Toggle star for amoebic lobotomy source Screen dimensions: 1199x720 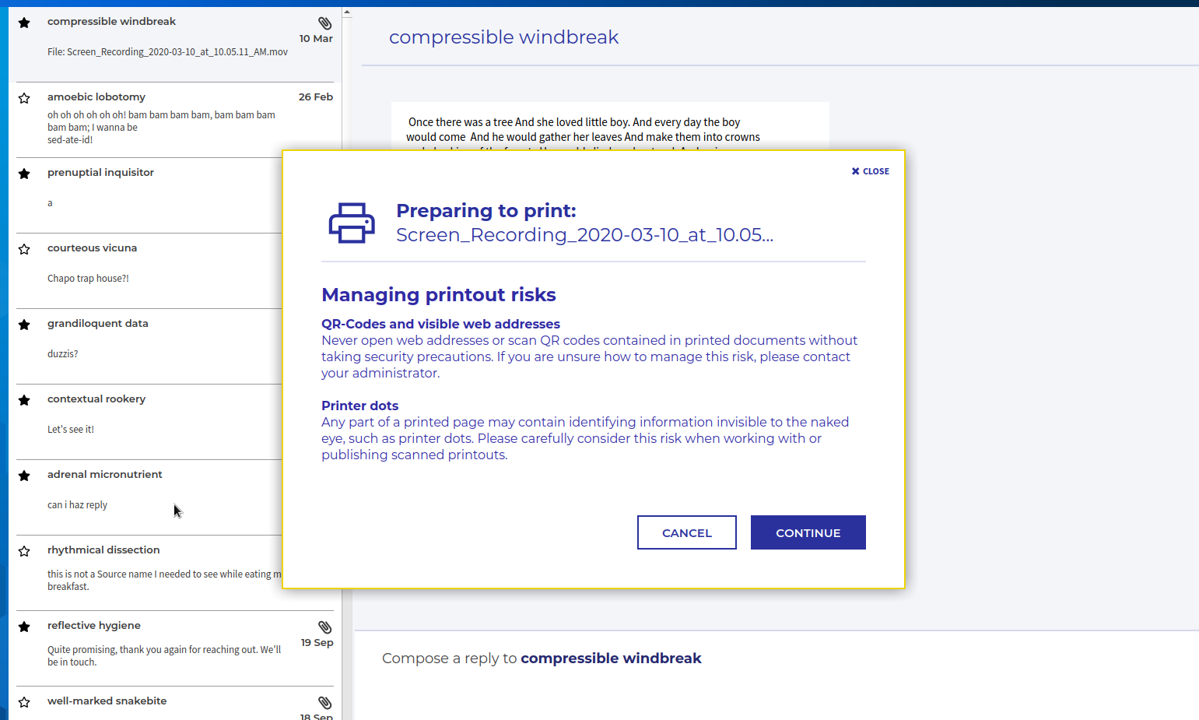pyautogui.click(x=24, y=98)
